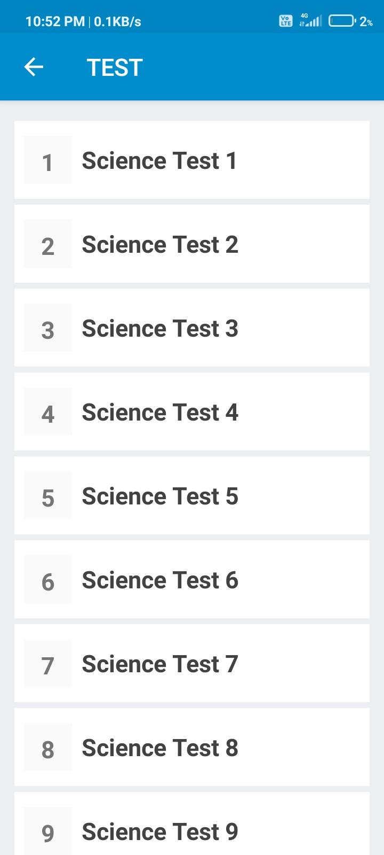384x855 pixels.
Task: Tap the number 1 badge
Action: tap(48, 160)
